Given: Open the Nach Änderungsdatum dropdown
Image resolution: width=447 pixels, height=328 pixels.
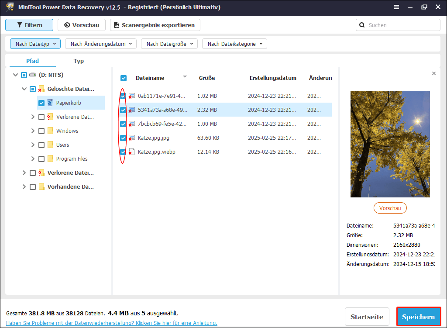Looking at the screenshot, I should click(x=101, y=44).
